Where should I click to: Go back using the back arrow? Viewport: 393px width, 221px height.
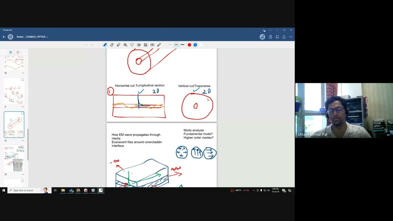click(x=4, y=37)
